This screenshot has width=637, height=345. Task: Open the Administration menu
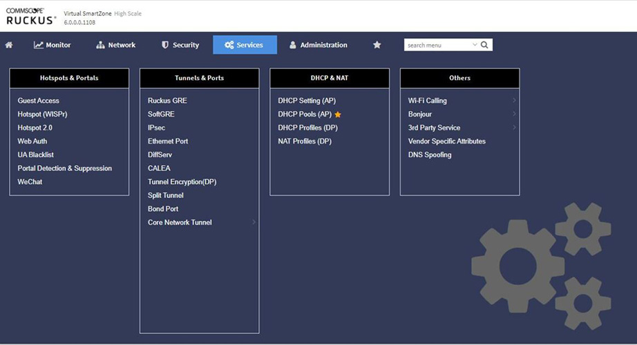click(318, 45)
